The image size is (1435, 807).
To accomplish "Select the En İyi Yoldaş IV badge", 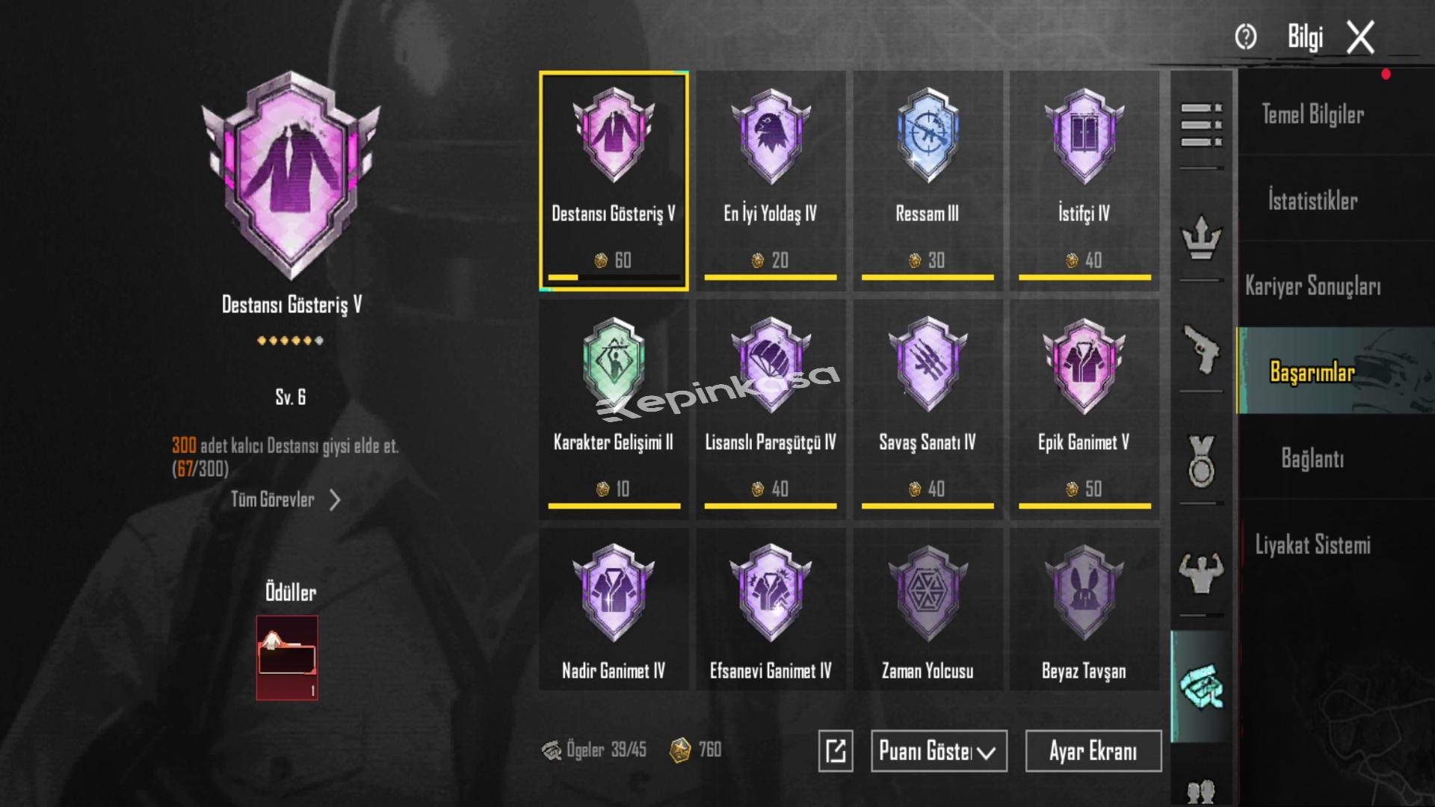I will click(x=771, y=181).
